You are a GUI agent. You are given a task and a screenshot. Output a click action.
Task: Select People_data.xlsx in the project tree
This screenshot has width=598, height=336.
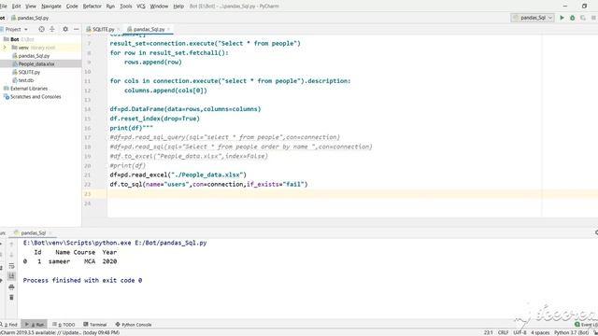[36, 64]
